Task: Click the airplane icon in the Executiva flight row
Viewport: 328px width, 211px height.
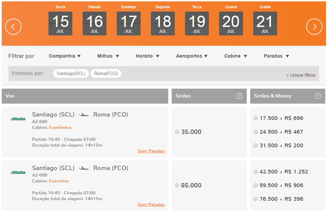Action: point(84,168)
